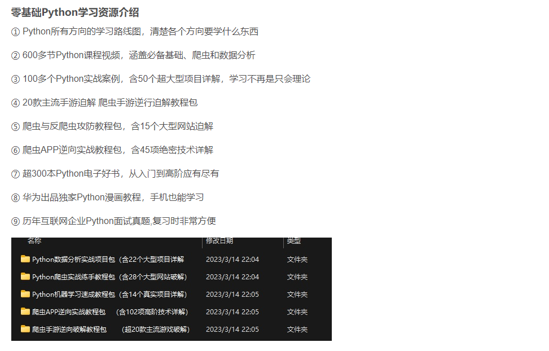Screen dimensions: 549x351
Task: Select line ④ 20款主流手游迫解
Action: pos(104,103)
